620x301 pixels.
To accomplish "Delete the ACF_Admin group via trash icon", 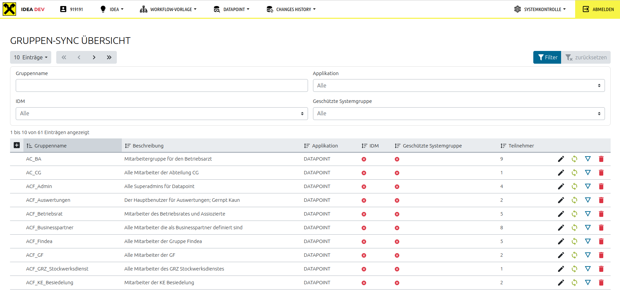I will [601, 186].
